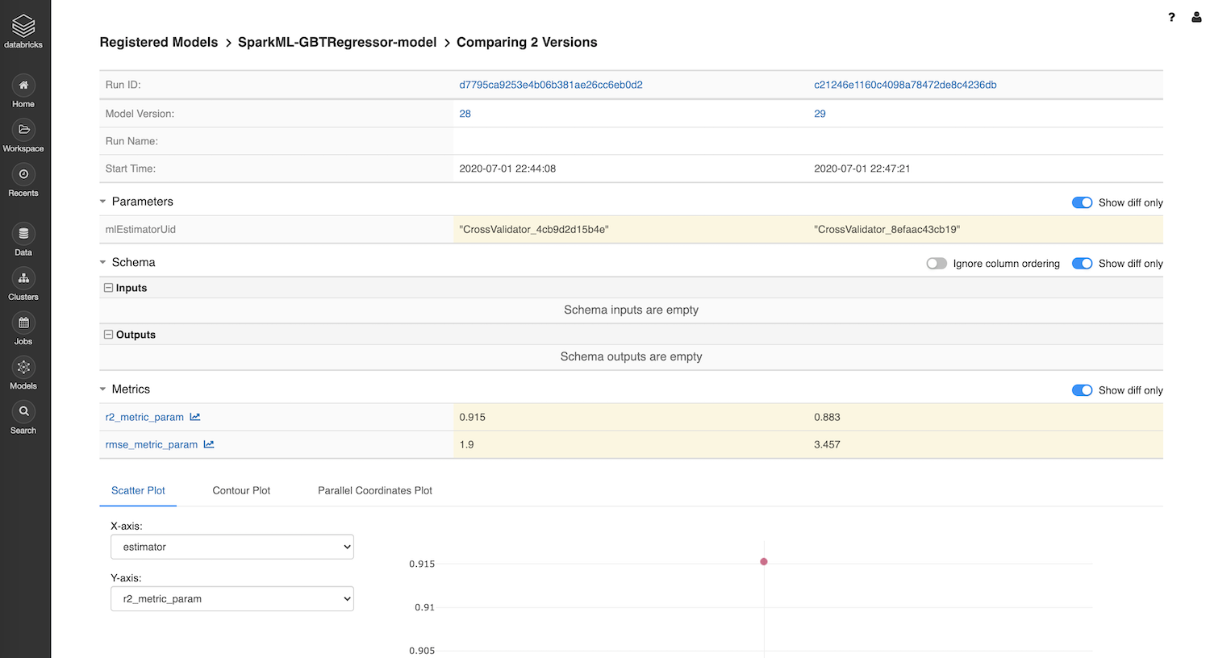Enable Ignore column ordering switch

[936, 264]
